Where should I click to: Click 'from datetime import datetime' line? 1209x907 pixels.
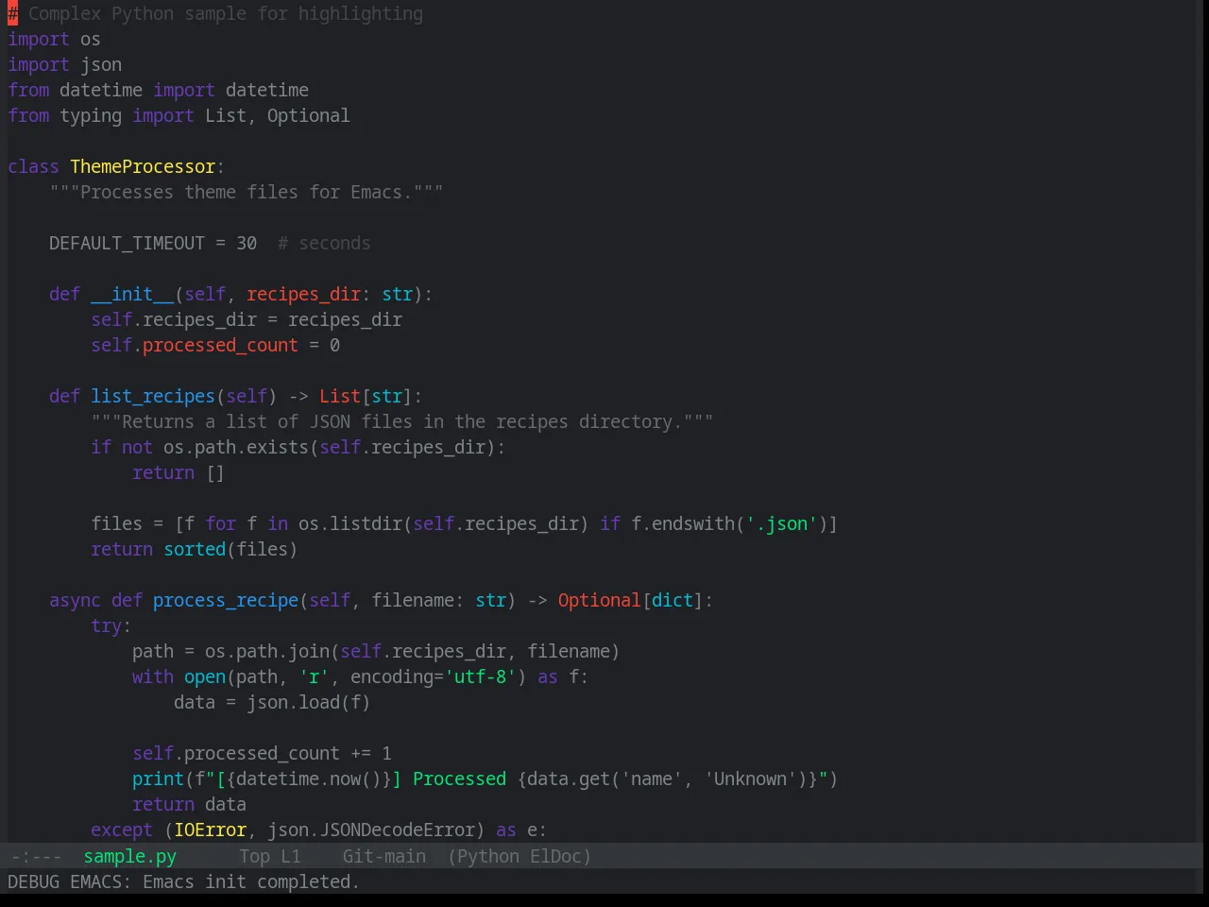coord(158,90)
